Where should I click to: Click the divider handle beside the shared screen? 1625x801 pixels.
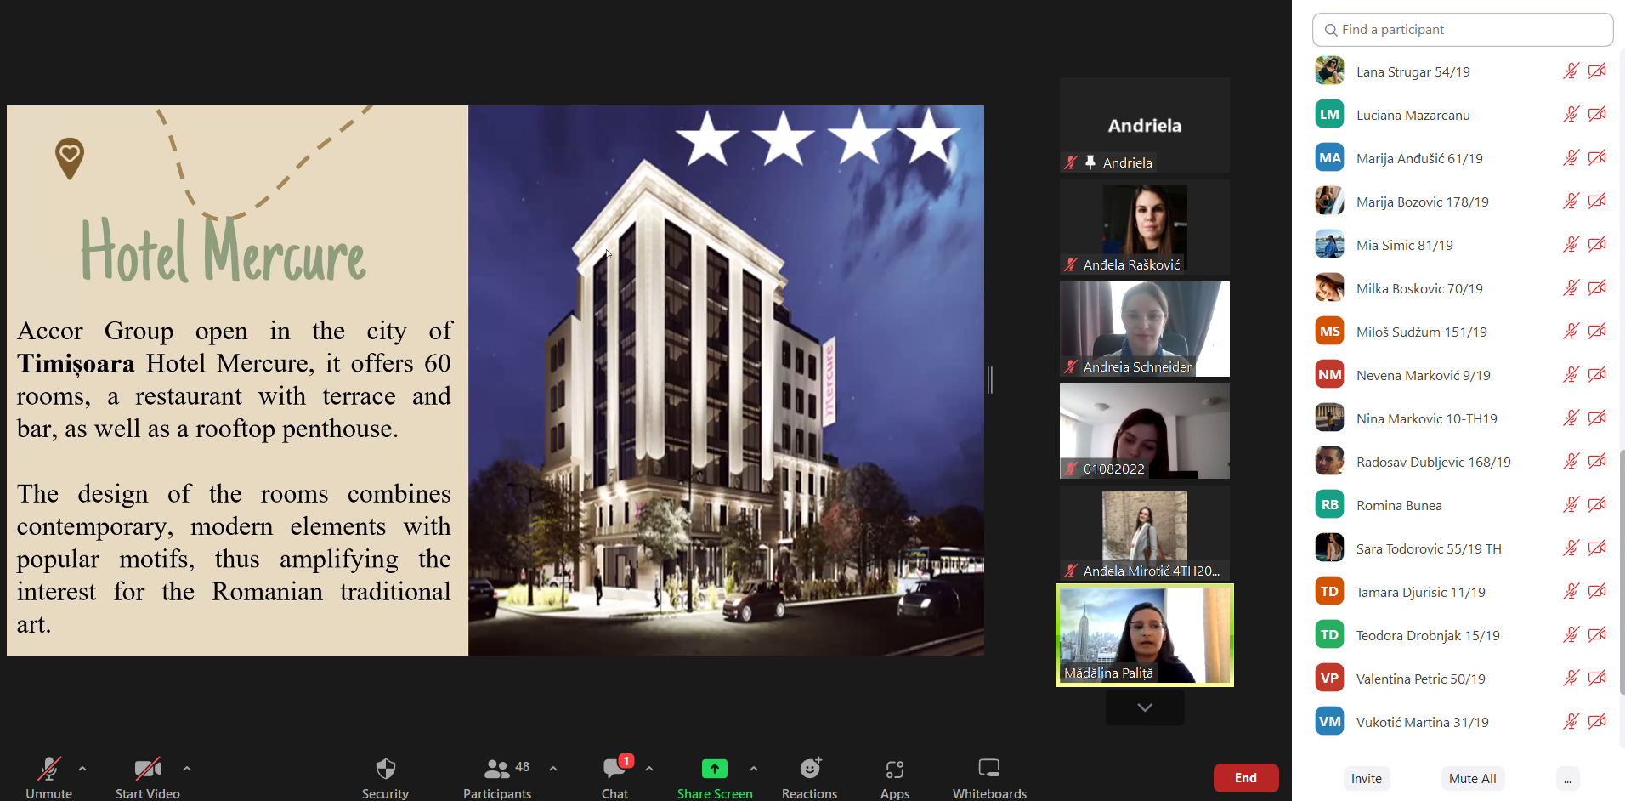pos(990,379)
